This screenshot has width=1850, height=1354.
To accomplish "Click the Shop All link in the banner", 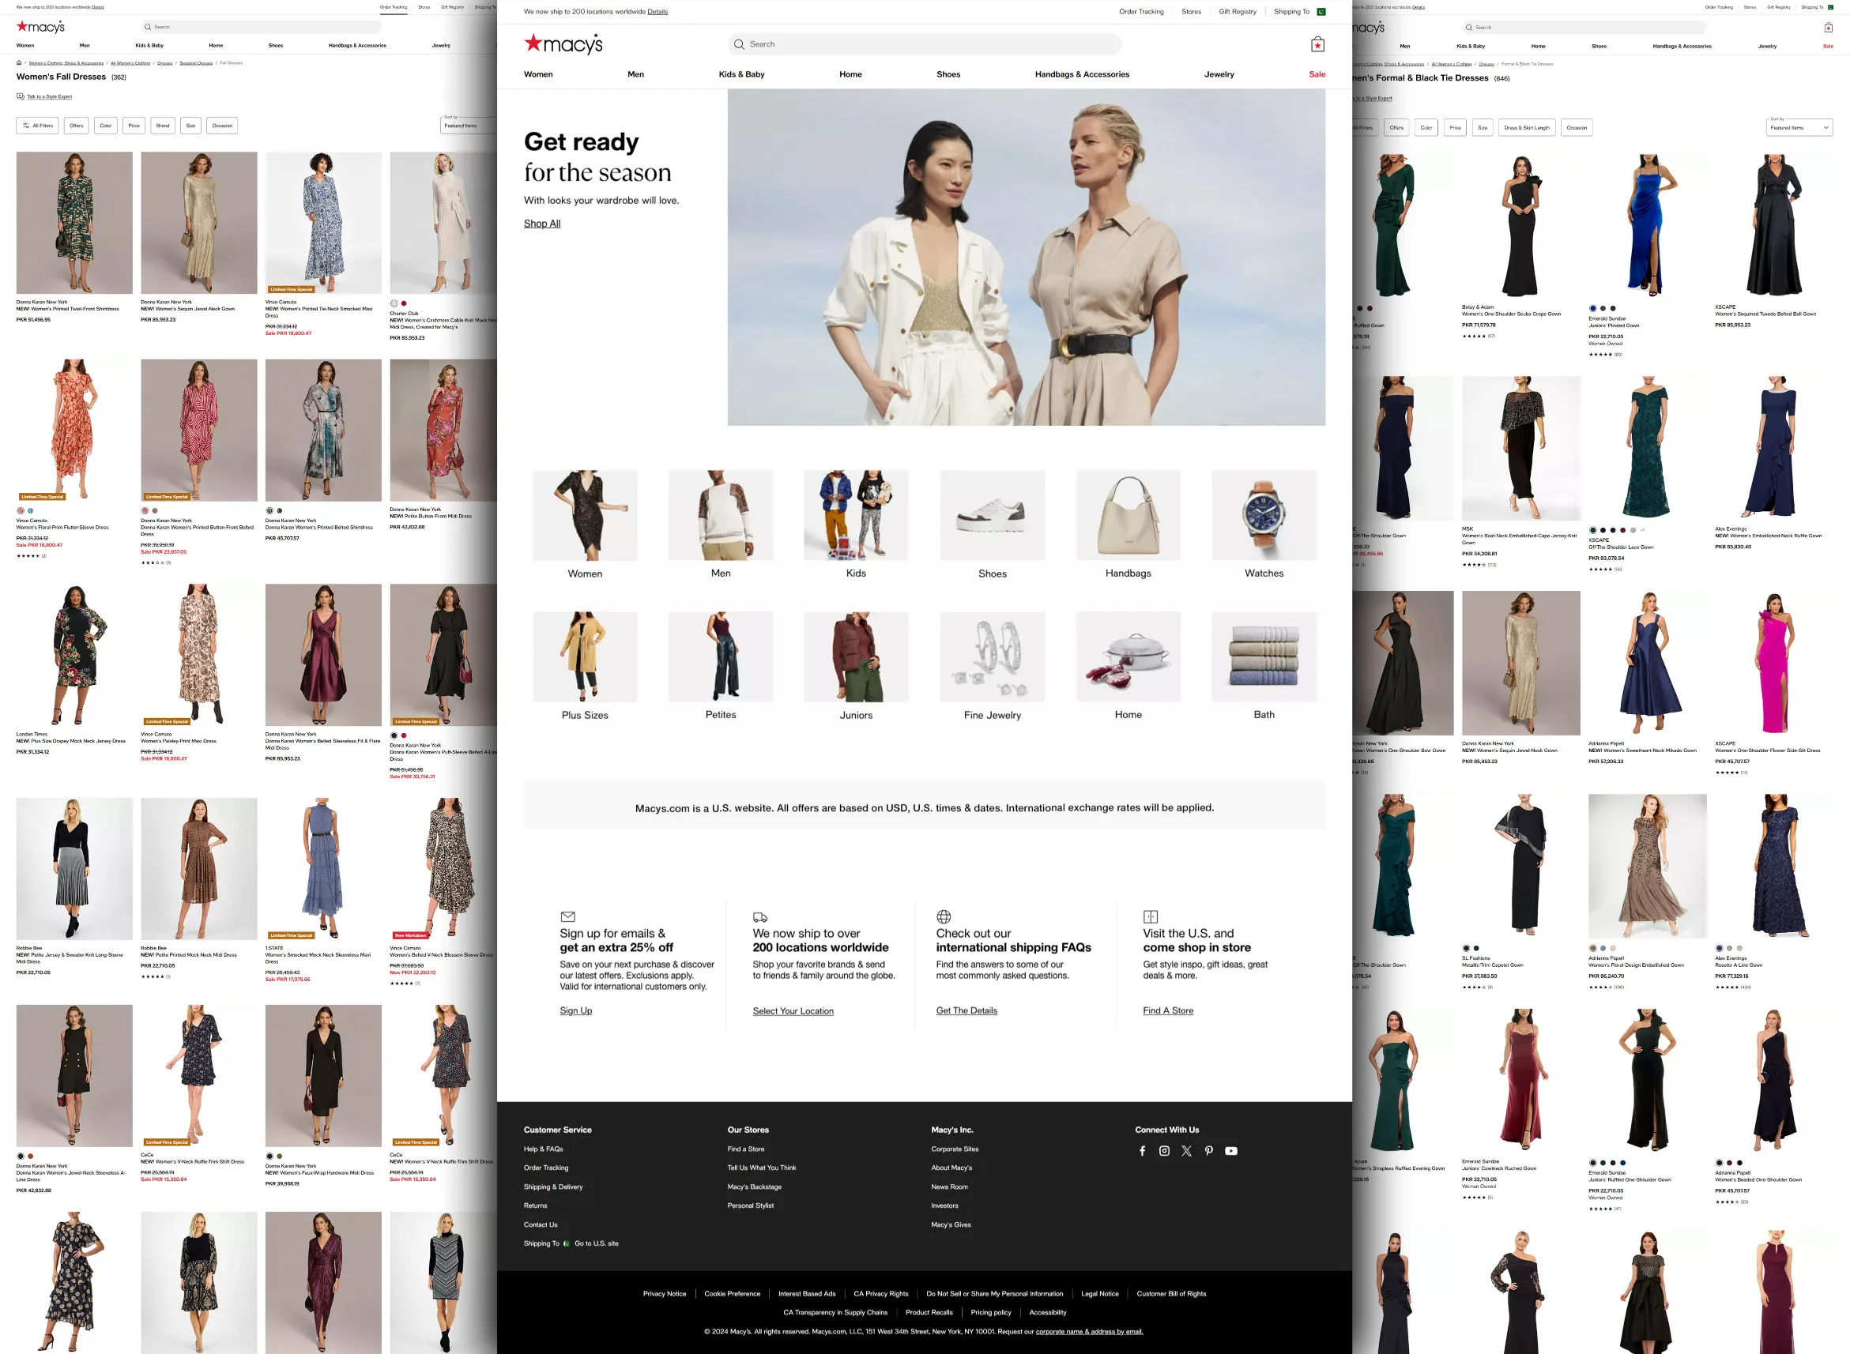I will [x=542, y=223].
